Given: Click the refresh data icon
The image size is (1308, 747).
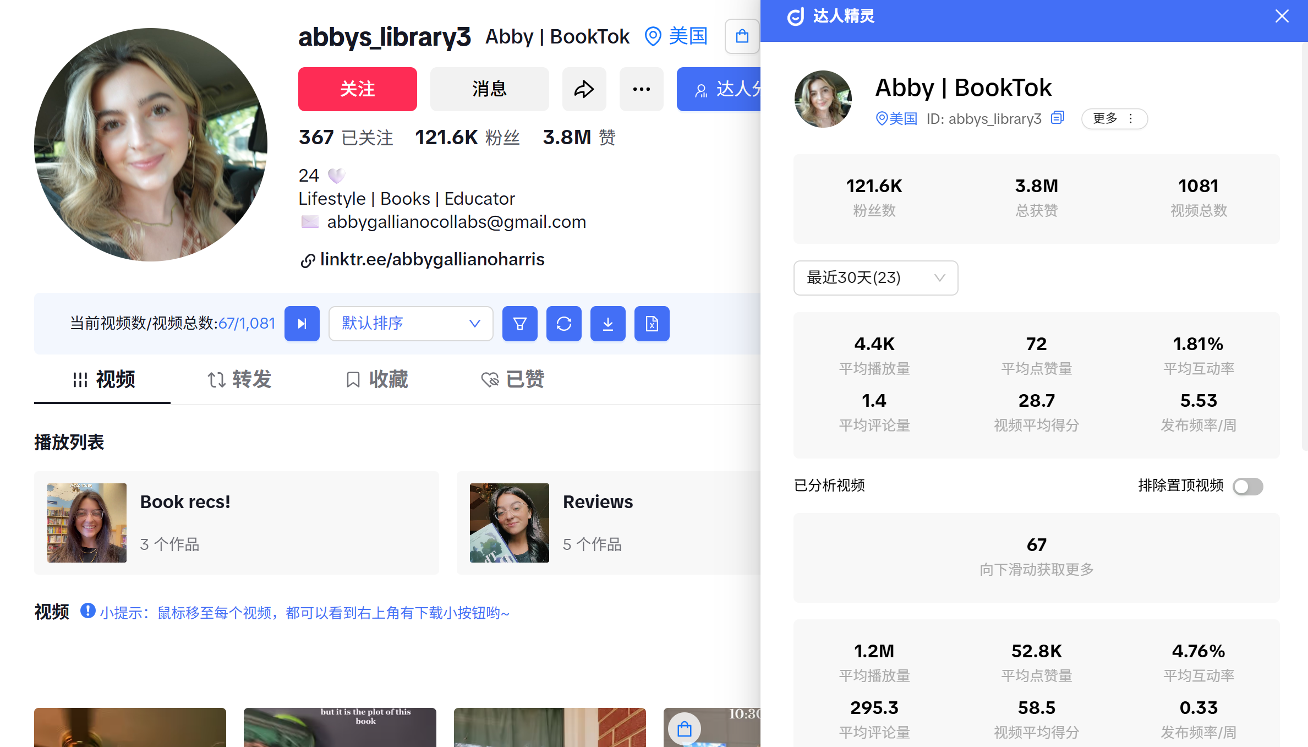Looking at the screenshot, I should pyautogui.click(x=563, y=324).
